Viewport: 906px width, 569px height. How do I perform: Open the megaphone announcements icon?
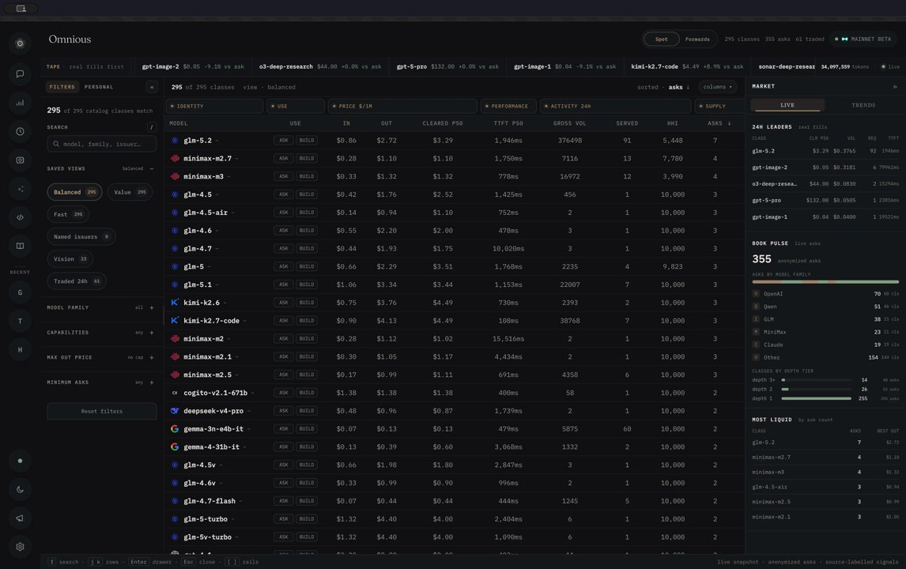pyautogui.click(x=20, y=518)
